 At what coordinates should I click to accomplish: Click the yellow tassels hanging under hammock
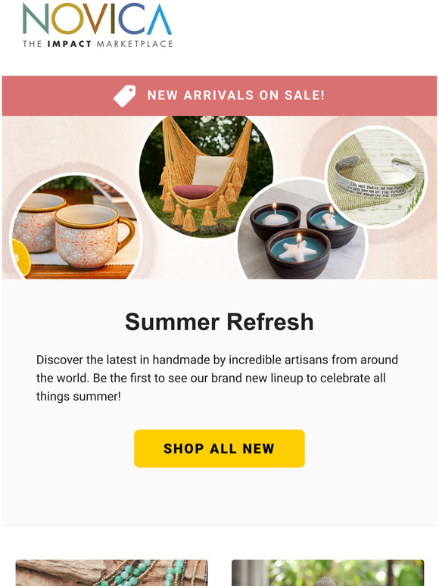pyautogui.click(x=191, y=217)
